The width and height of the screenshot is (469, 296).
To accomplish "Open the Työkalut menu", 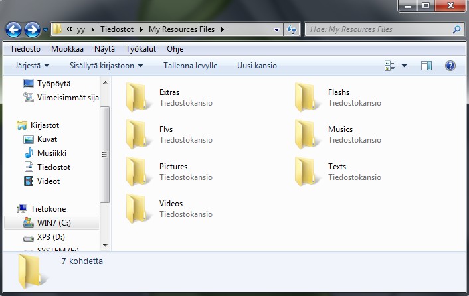I will pos(141,49).
